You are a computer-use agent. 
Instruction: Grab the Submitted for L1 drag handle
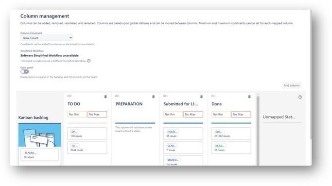pos(165,96)
